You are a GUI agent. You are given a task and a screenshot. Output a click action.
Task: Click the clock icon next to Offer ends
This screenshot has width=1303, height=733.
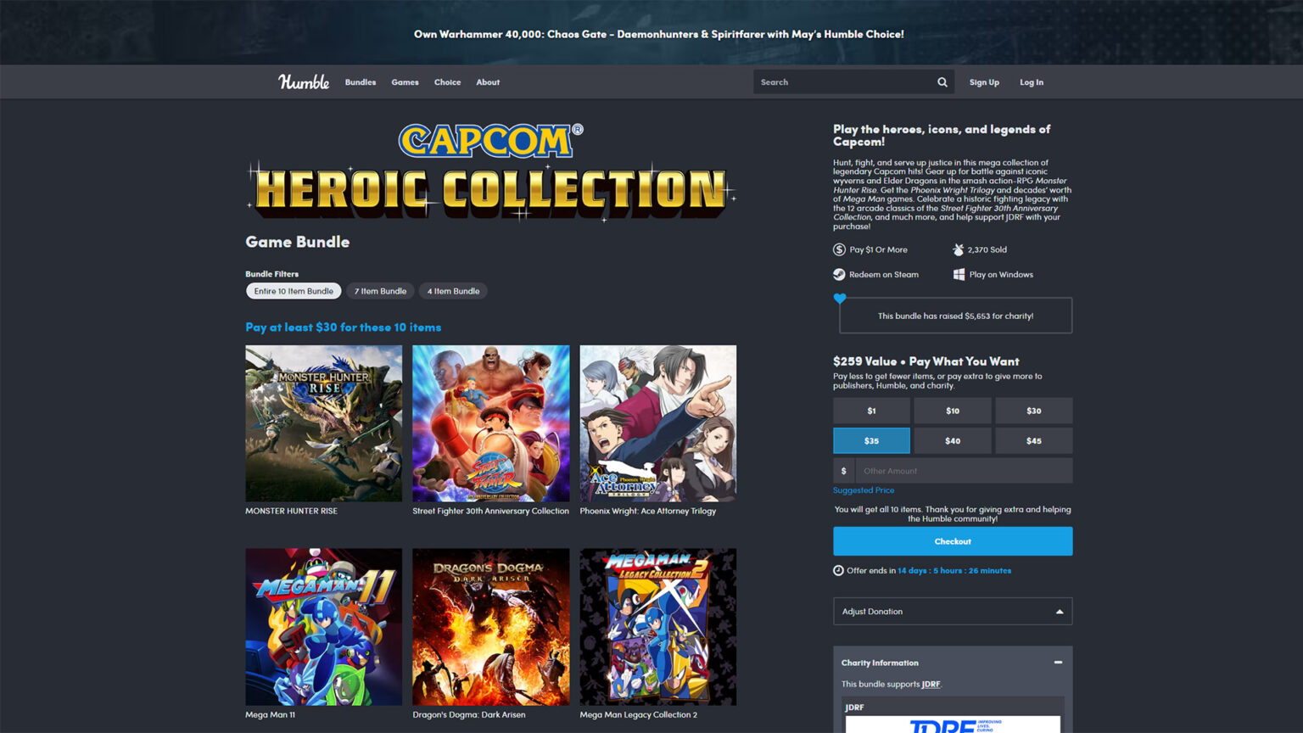point(838,570)
